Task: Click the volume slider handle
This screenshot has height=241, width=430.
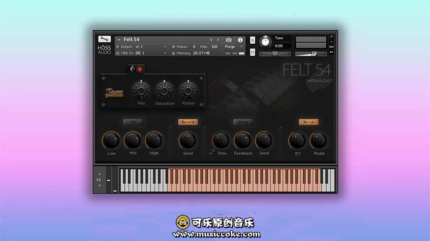Action: coord(314,54)
